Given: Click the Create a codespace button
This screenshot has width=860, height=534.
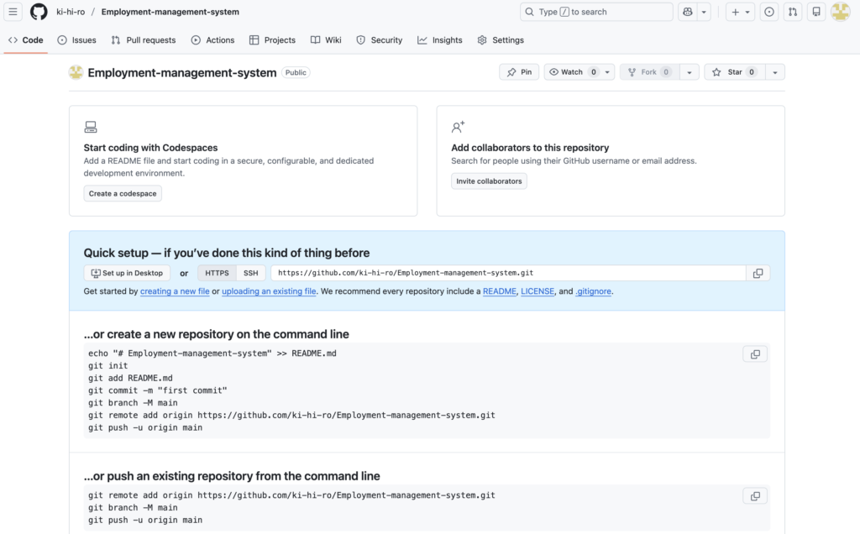Looking at the screenshot, I should pos(123,193).
